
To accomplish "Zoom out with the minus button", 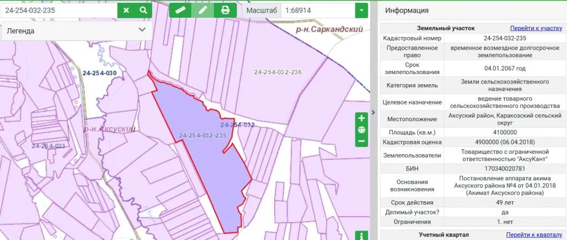I will tap(362, 141).
